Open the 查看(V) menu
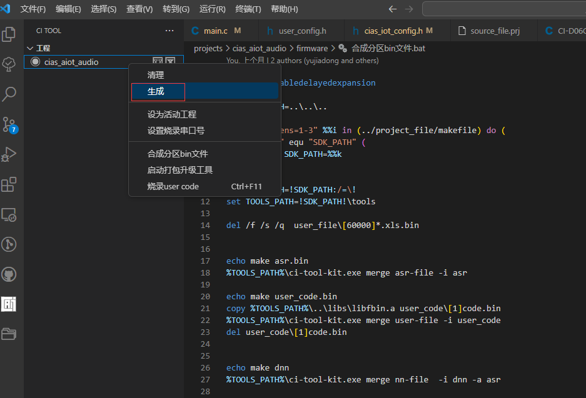 [139, 9]
